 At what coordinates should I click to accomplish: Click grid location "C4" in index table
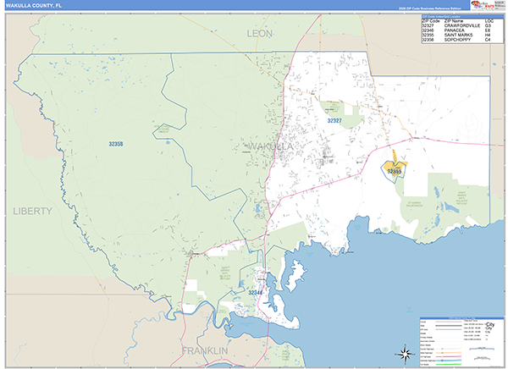tap(488, 40)
